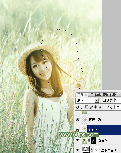This screenshot has height=153, width=121.
Task: Hide the 图层 6 layer
Action: [77, 130]
